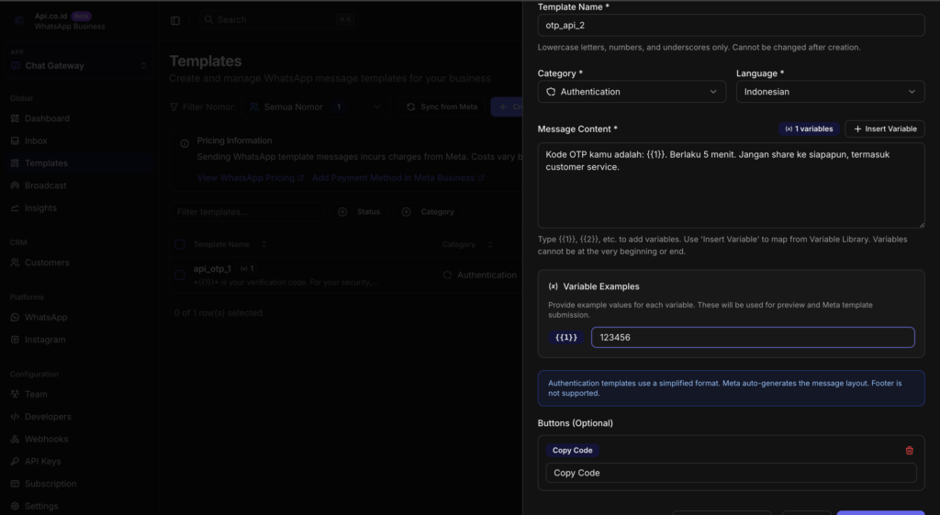Click the Sync from Meta button
Screen dimensions: 940x515
(442, 106)
